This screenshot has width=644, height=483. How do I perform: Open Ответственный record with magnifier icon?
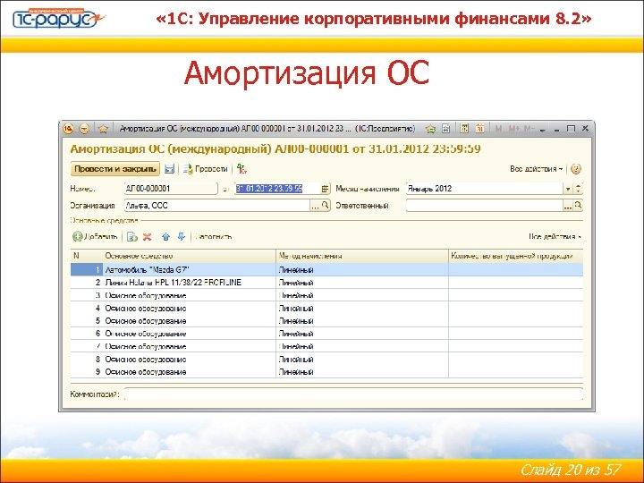point(578,206)
